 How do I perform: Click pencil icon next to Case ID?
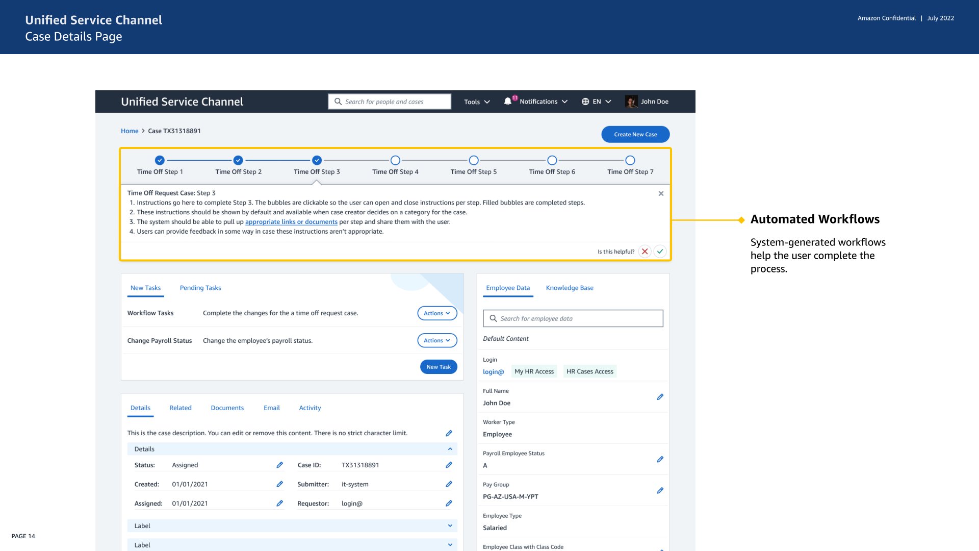(449, 465)
